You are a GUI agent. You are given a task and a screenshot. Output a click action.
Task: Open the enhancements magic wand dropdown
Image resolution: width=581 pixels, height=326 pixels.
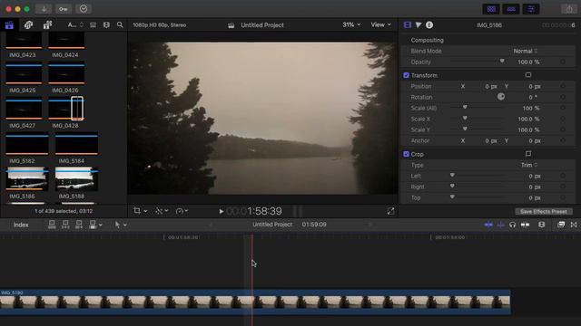click(x=162, y=211)
